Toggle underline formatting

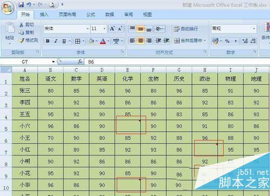click(64, 41)
